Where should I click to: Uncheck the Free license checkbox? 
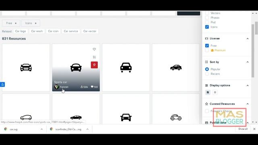tap(207, 46)
